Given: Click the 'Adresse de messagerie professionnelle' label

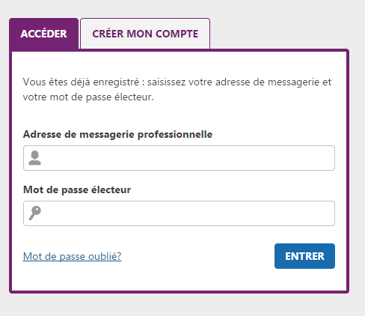Looking at the screenshot, I should pos(117,135).
